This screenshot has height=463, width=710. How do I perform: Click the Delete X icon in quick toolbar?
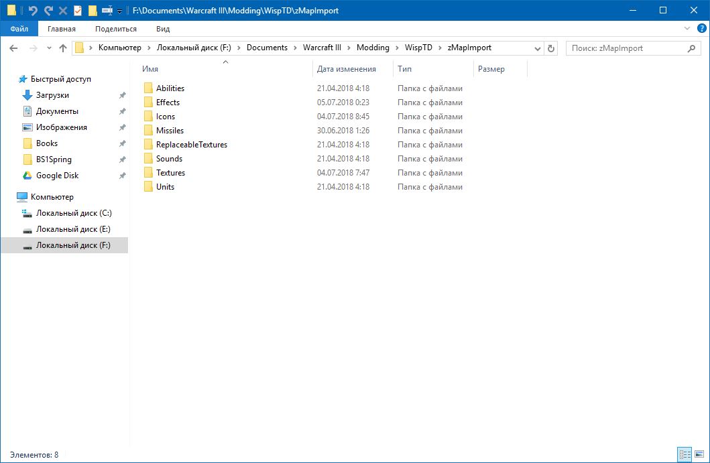click(x=63, y=11)
